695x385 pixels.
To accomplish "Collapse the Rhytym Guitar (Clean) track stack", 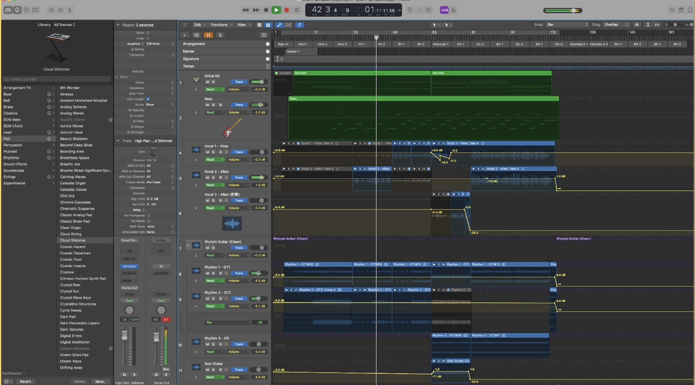I will point(188,245).
